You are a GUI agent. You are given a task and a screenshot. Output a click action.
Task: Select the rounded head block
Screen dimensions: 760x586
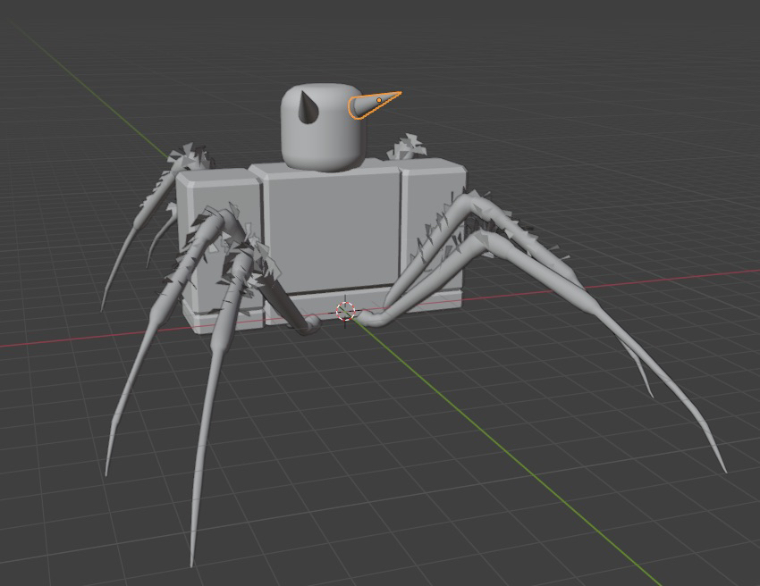click(x=324, y=127)
